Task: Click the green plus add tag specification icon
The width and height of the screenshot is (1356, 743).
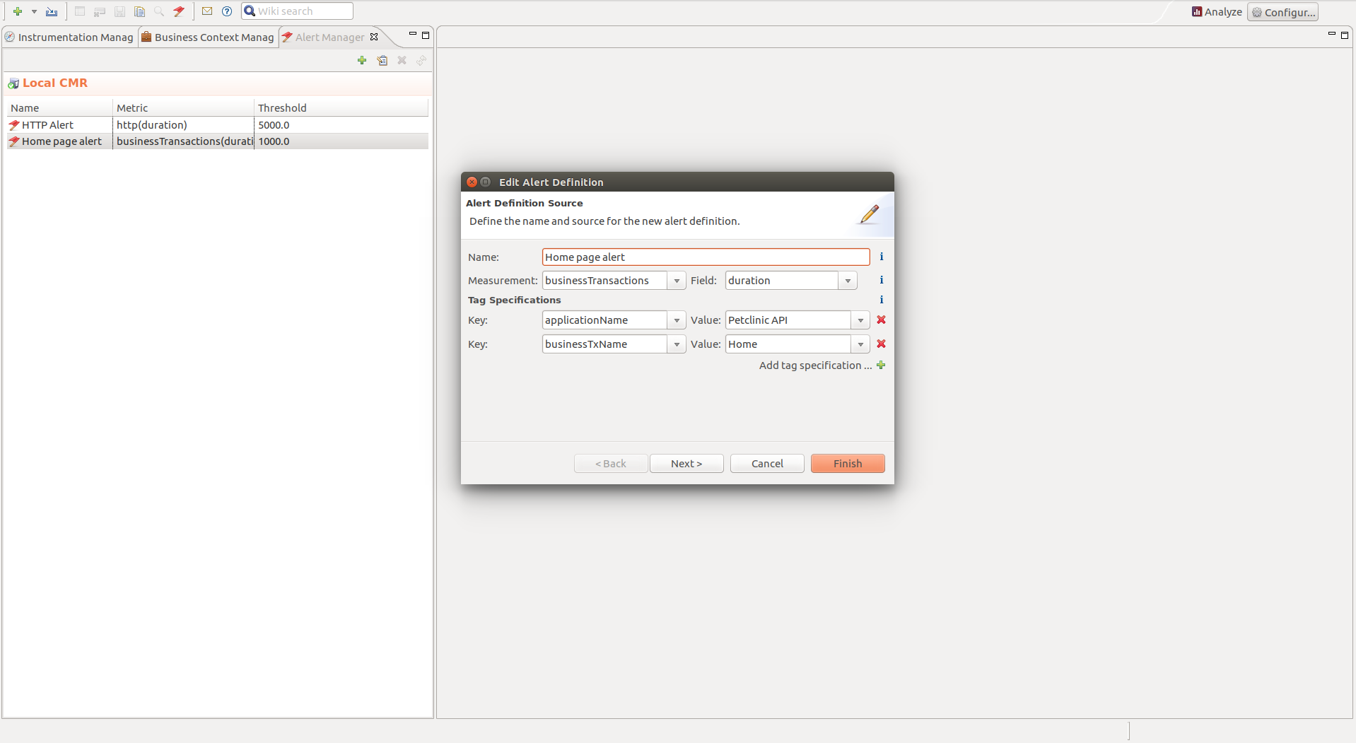Action: (x=881, y=365)
